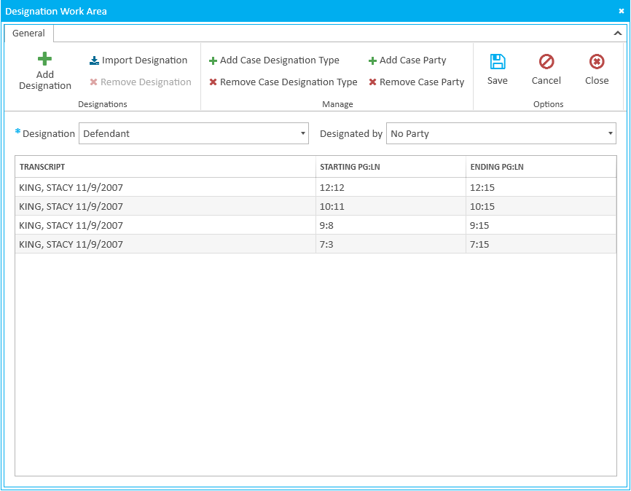Click the red Close circle-X icon

tap(597, 62)
